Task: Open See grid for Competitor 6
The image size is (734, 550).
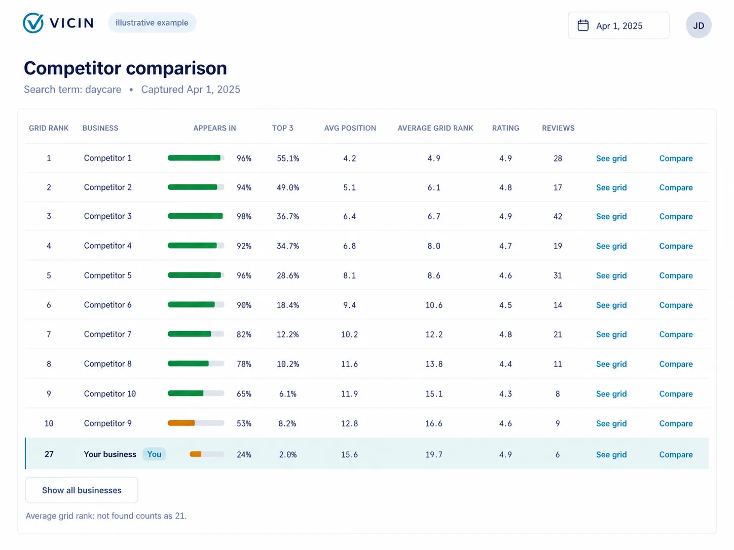Action: pyautogui.click(x=611, y=305)
